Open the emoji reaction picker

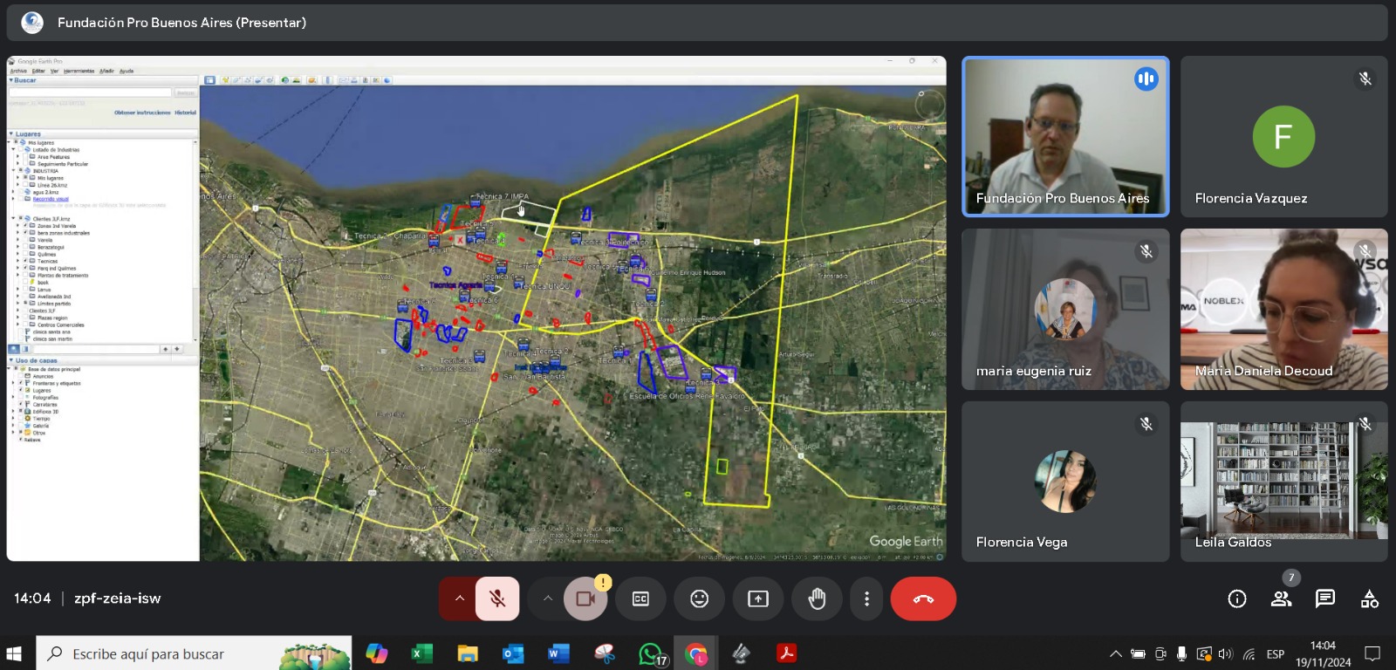[699, 598]
